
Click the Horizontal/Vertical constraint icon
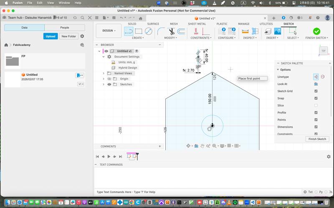click(205, 31)
